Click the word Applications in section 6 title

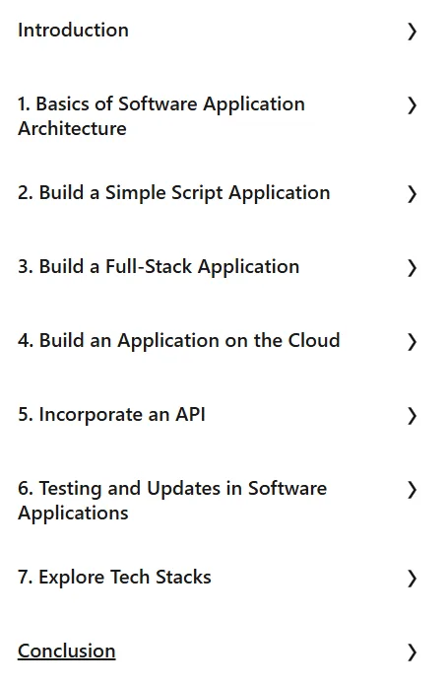[73, 514]
